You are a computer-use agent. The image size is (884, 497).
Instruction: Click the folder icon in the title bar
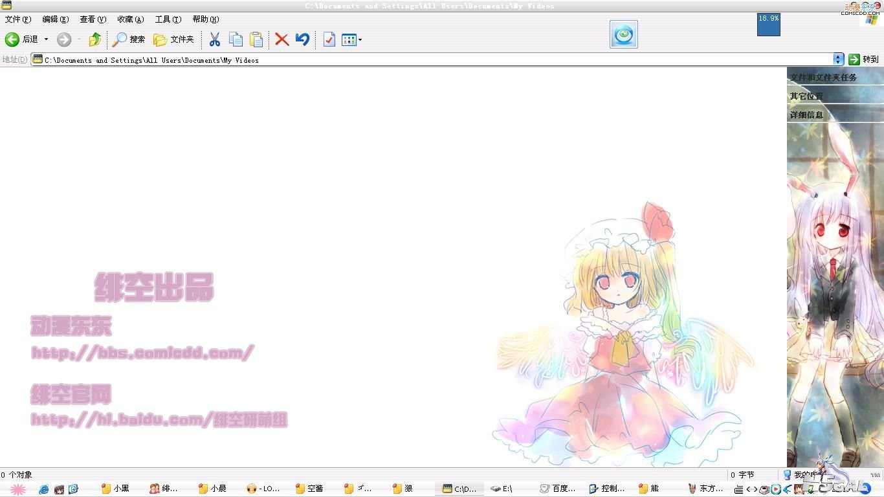click(6, 5)
